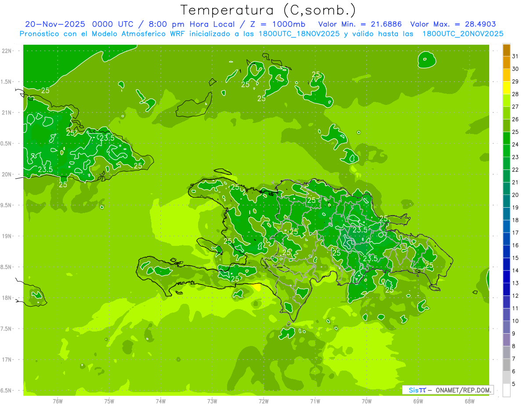
Task: Click the legend value "8"
Action: [x=514, y=346]
